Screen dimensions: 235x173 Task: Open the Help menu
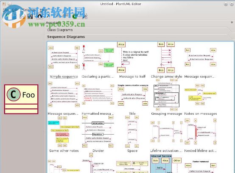coord(43,10)
